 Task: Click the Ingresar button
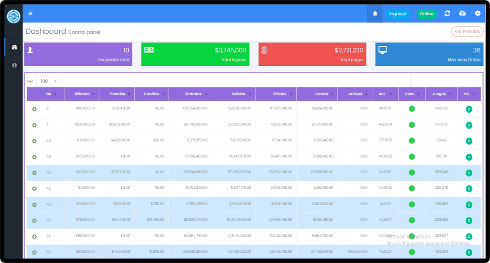[x=398, y=14]
